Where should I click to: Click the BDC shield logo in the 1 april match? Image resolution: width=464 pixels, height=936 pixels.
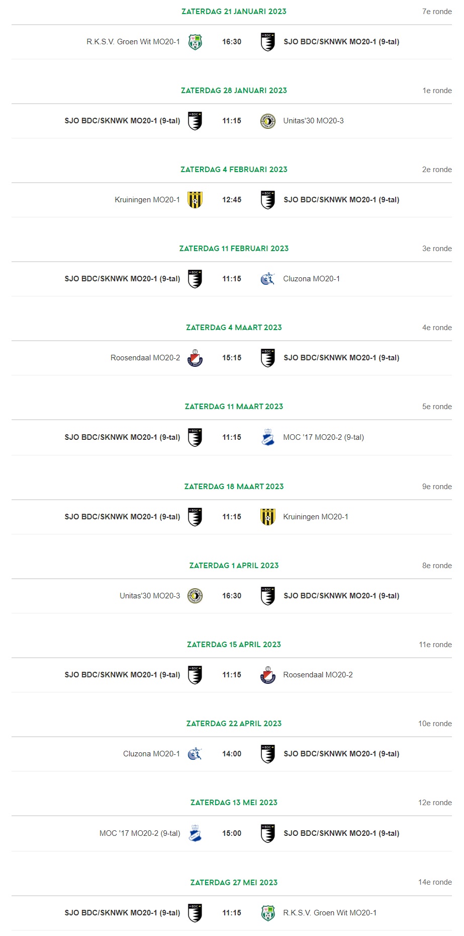coord(268,596)
